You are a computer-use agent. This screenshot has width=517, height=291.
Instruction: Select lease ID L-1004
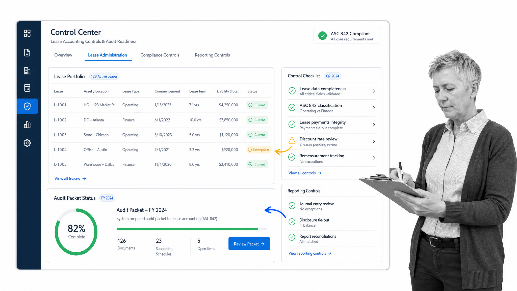(60, 150)
